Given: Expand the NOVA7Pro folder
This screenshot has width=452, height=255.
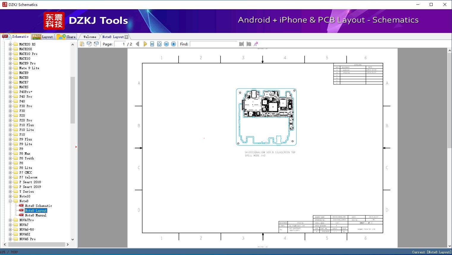Looking at the screenshot, I should [10, 220].
